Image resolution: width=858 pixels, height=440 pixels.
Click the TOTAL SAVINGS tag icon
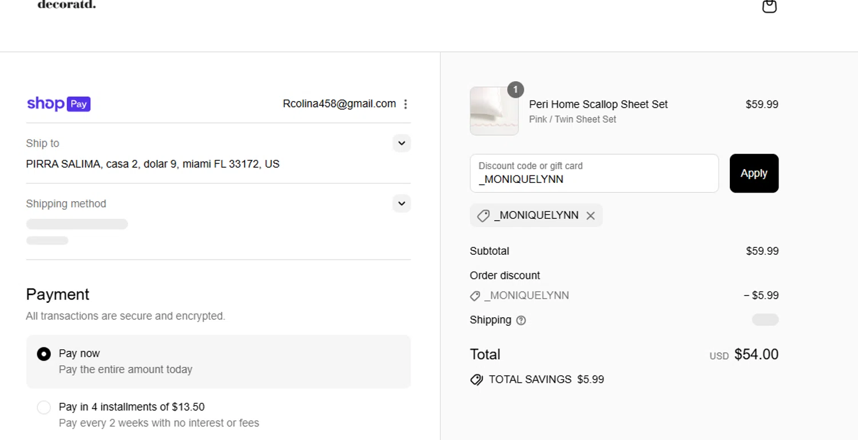pyautogui.click(x=476, y=379)
